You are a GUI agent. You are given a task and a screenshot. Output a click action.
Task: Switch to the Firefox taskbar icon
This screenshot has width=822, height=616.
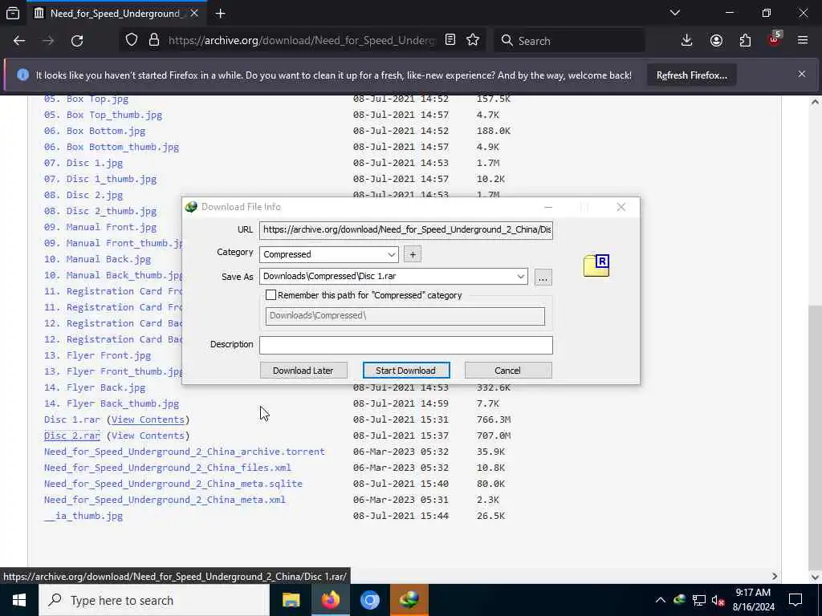point(330,600)
